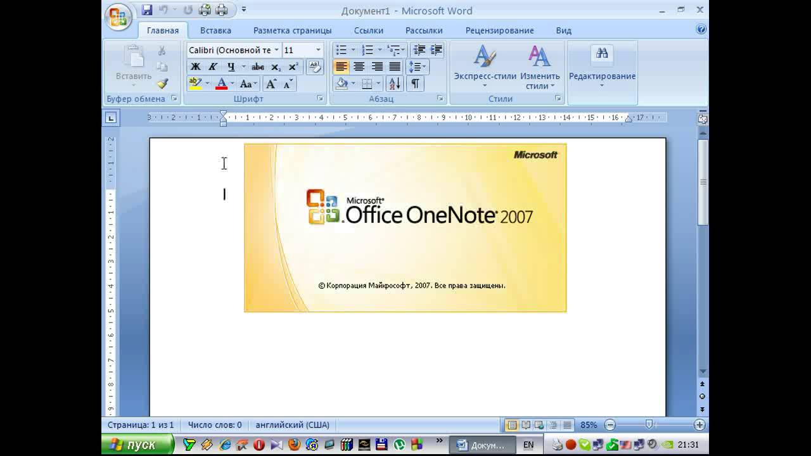The image size is (811, 456).
Task: Center the text alignment
Action: click(x=359, y=67)
